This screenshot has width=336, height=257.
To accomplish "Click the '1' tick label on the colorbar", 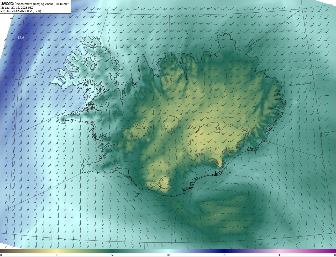I will (x=56, y=255).
